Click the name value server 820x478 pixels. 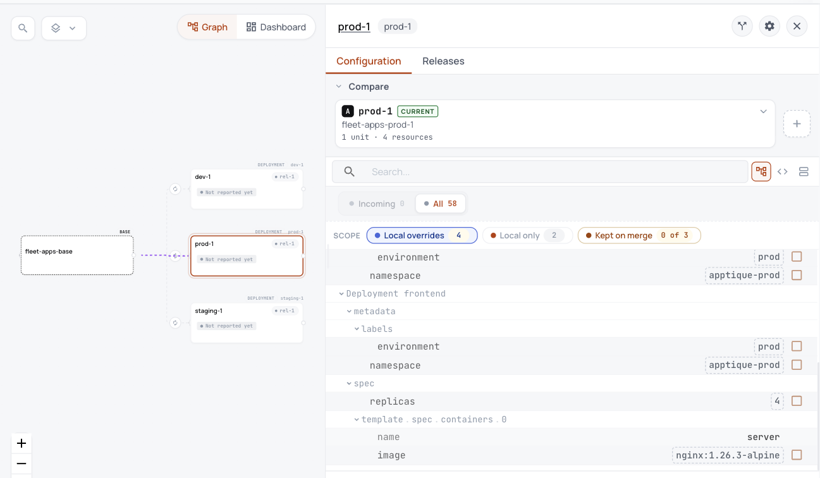click(763, 437)
